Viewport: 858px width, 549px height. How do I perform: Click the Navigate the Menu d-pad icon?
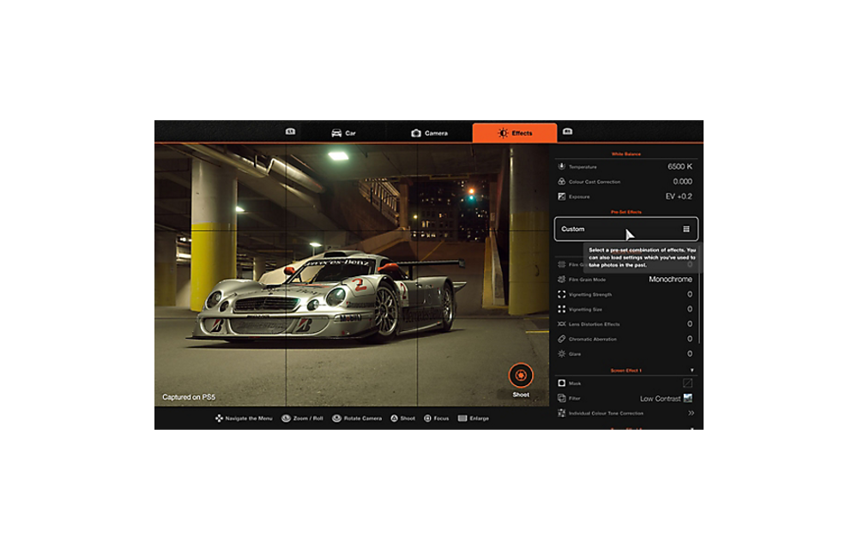219,419
